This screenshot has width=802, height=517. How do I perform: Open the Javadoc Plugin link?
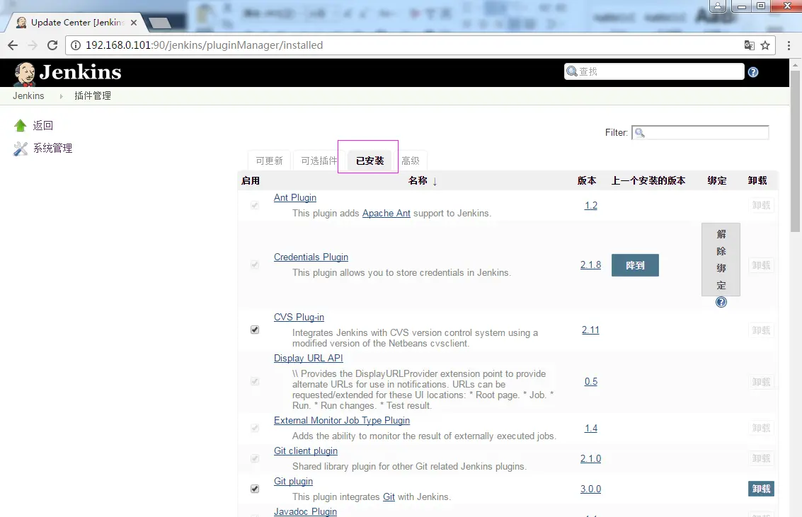[x=305, y=511]
